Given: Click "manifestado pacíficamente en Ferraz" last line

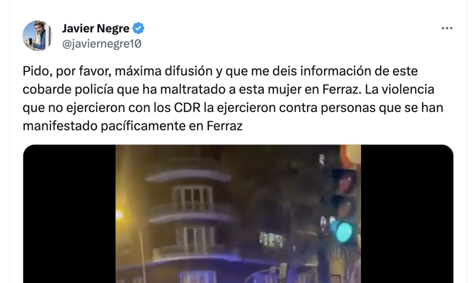Looking at the screenshot, I should pos(133,126).
